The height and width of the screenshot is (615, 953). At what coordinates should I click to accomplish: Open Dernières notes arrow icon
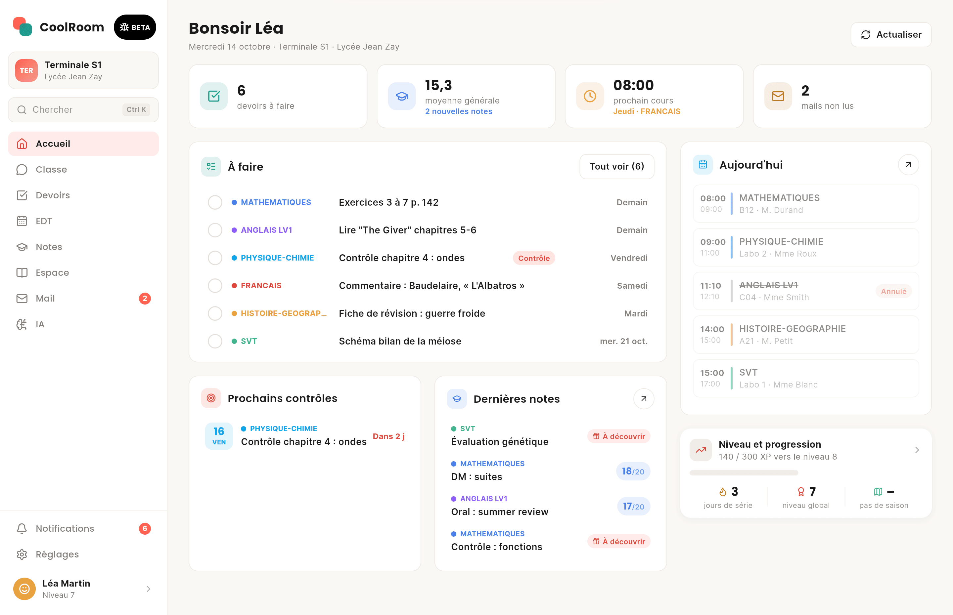643,398
